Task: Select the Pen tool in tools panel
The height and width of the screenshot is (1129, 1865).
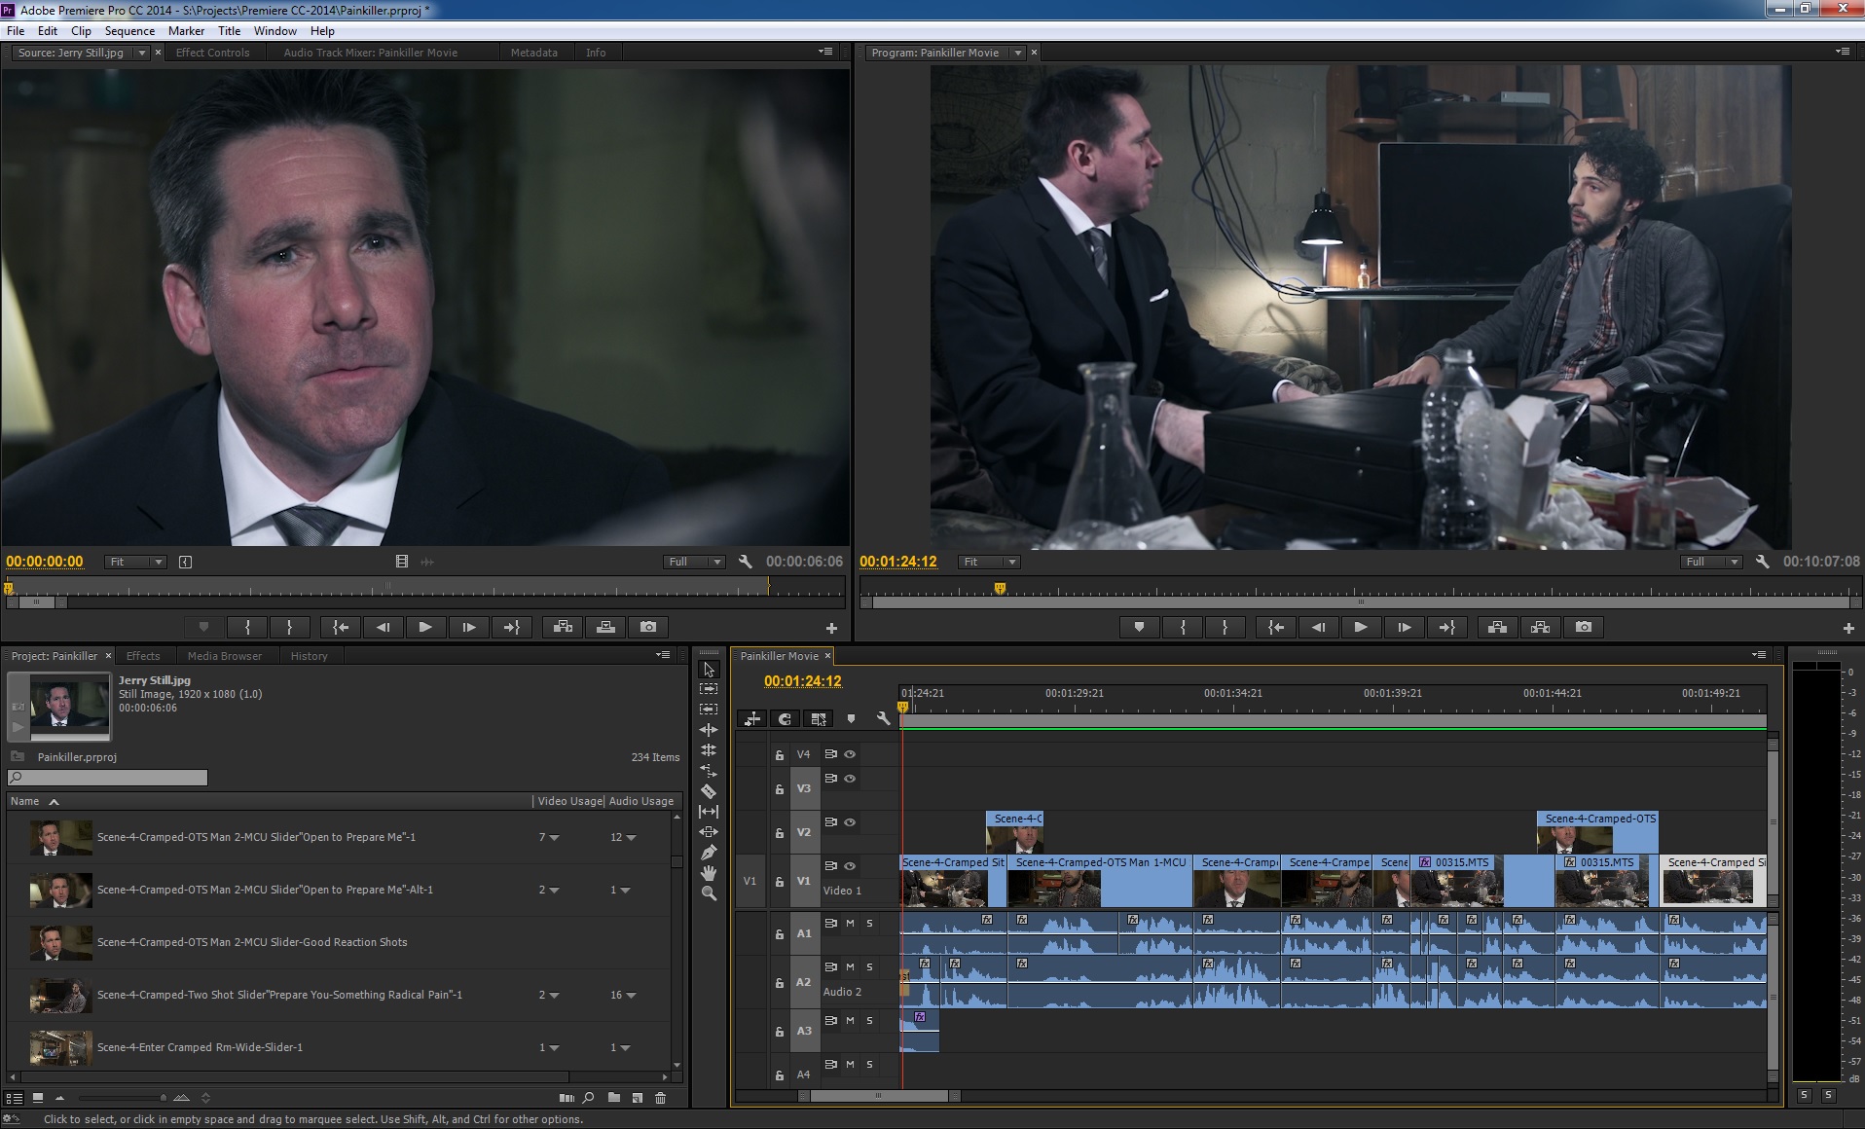Action: 709,853
